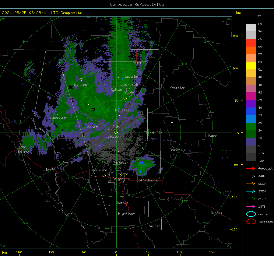Click the dBZ legend heading

[258, 16]
